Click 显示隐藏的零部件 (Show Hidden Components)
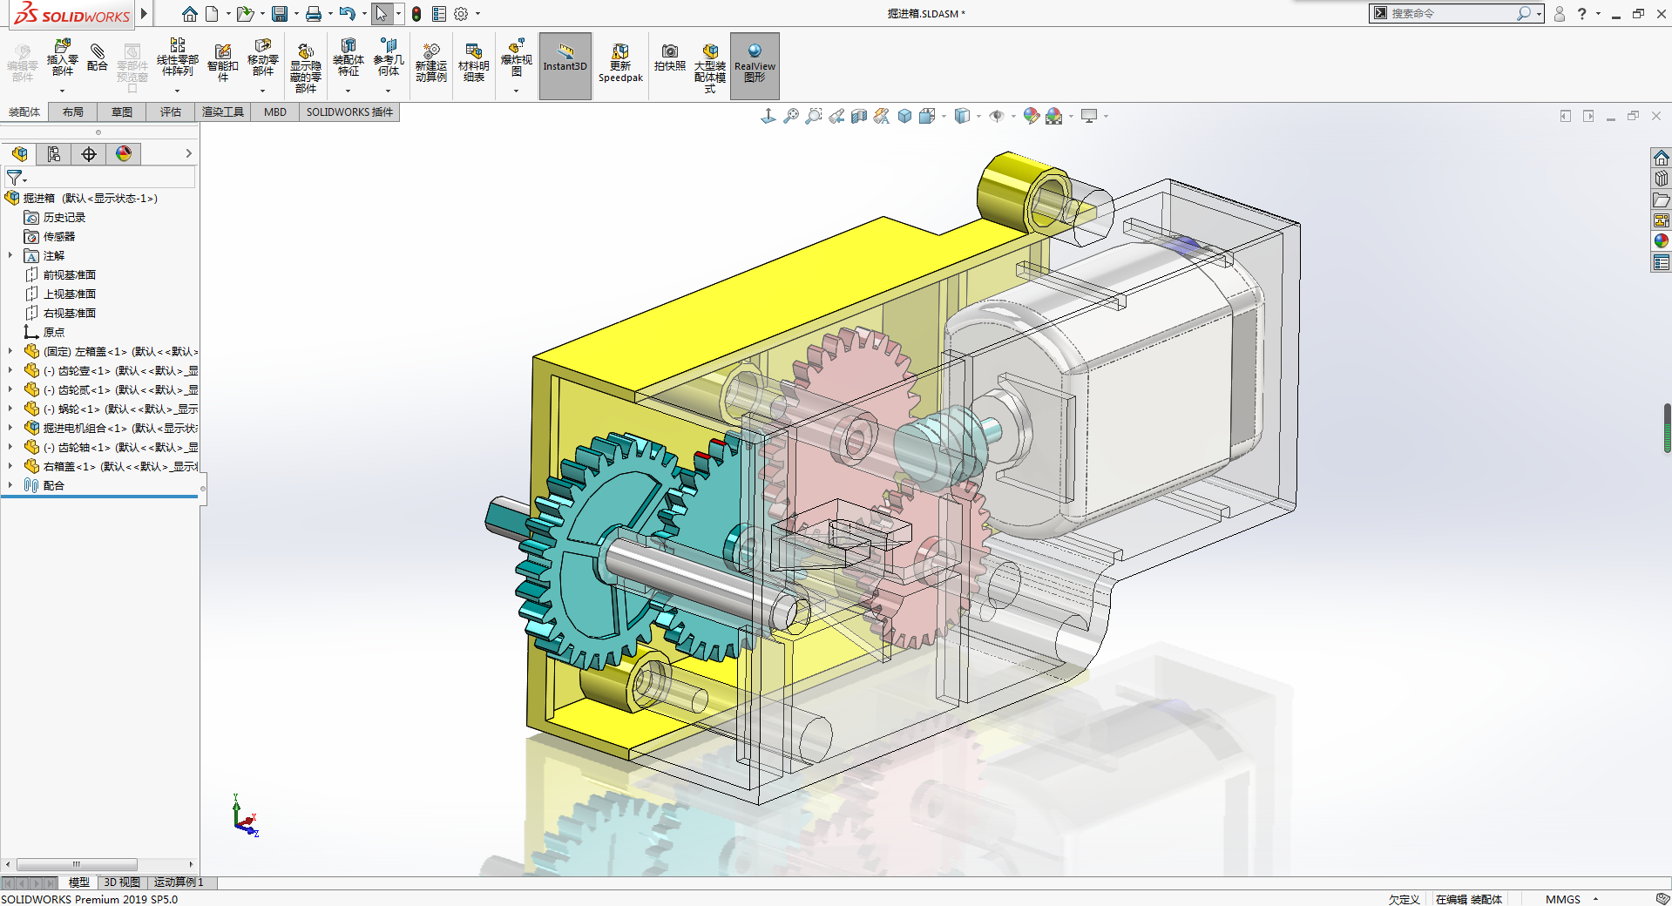This screenshot has width=1672, height=906. click(x=305, y=68)
